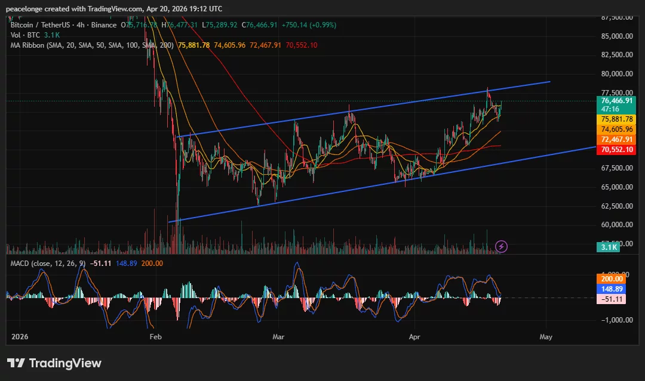Click the yellow SMA 20 label 75,881.78
645x381 pixels.
[x=616, y=119]
